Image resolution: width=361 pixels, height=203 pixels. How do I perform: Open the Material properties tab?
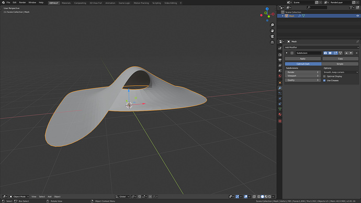coord(280,115)
